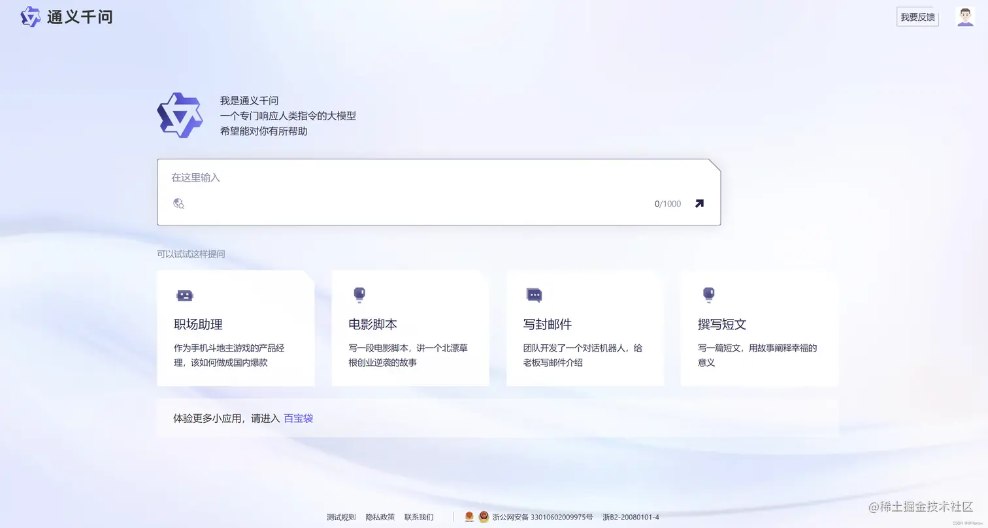Click the chat bubble icon on 写封邮件 card

click(535, 295)
